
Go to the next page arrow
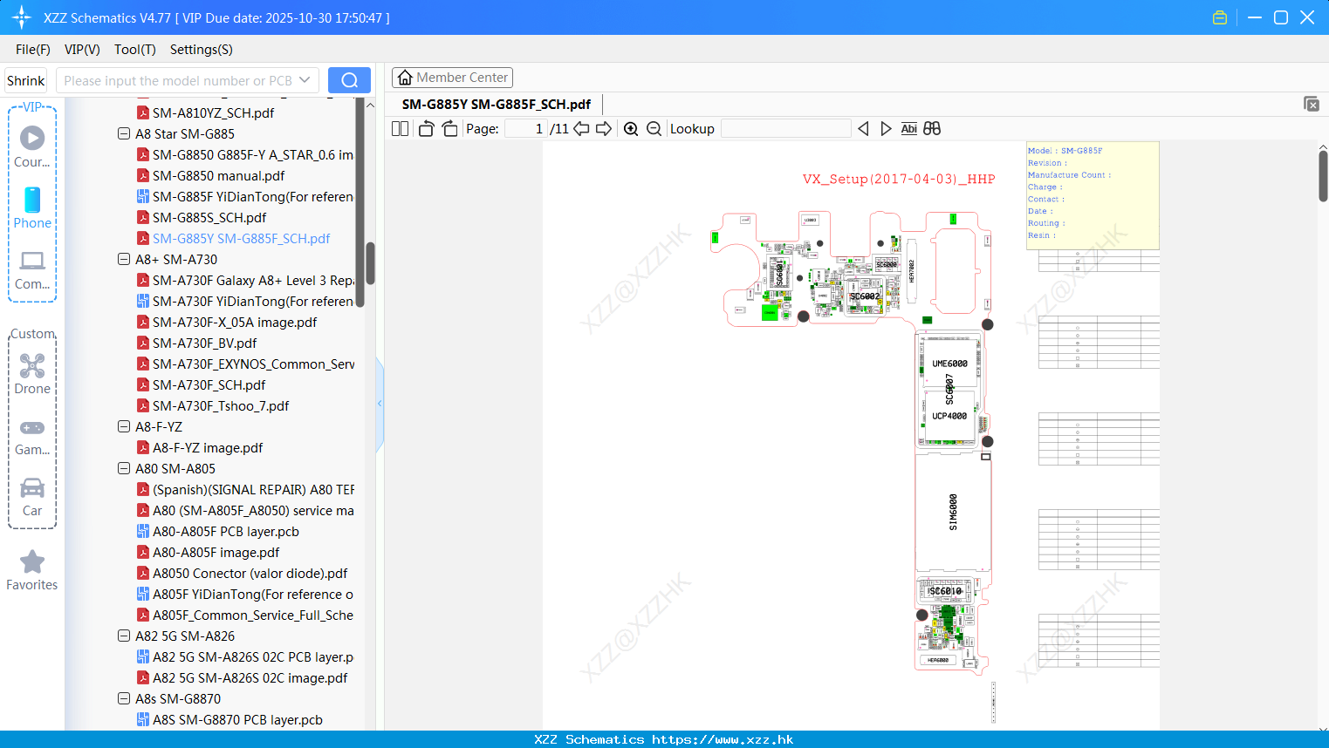click(604, 129)
